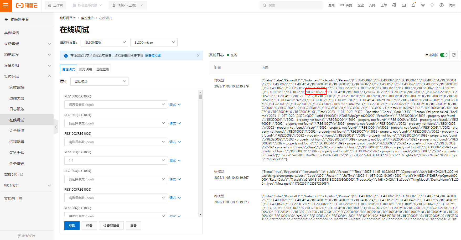This screenshot has height=240, width=461.
Task: Switch to 属性调试 tab
Action: tap(69, 69)
